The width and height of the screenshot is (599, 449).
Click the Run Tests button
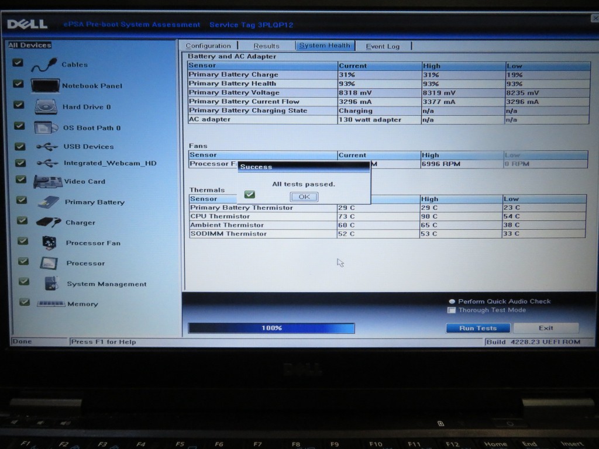[x=478, y=328]
